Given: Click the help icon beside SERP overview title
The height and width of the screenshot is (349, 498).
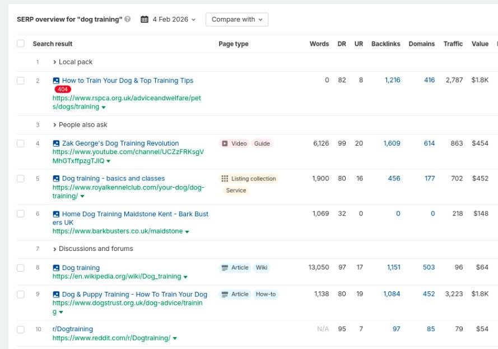Looking at the screenshot, I should pyautogui.click(x=128, y=20).
